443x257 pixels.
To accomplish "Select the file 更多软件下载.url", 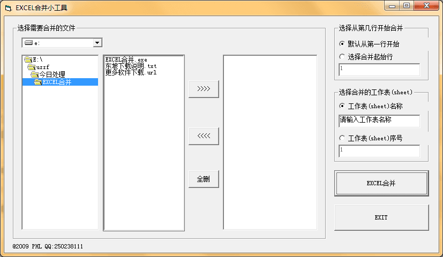I will click(131, 72).
